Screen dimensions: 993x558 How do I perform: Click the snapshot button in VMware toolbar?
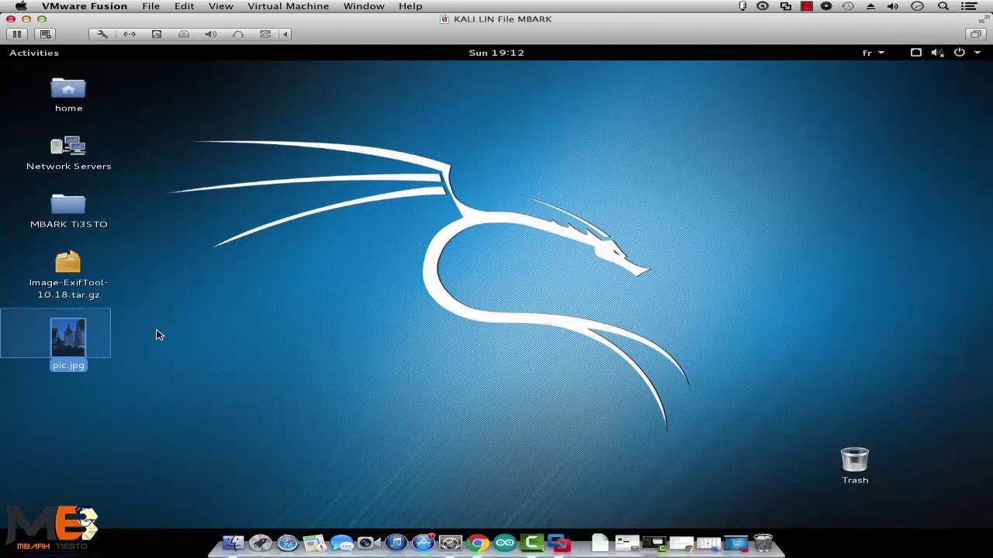coord(45,34)
